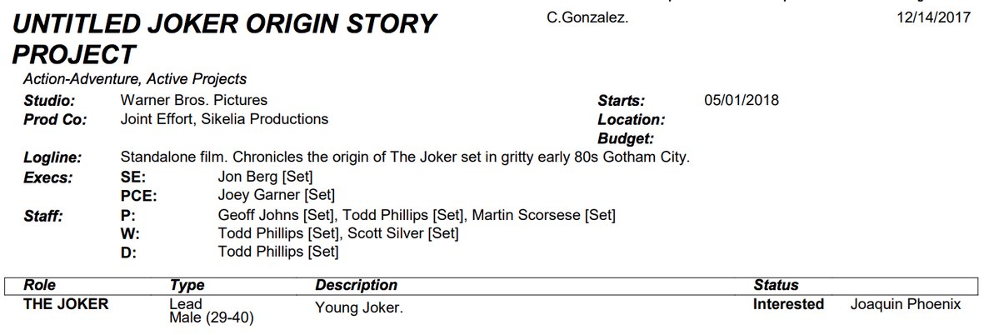Viewport: 999px width, 335px height.
Task: Click the UNTITLED JOKER ORIGIN STORY title
Action: (x=223, y=39)
